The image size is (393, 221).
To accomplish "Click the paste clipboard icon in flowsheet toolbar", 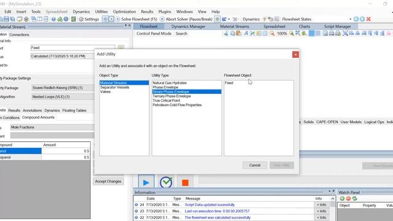I will pos(239,33).
